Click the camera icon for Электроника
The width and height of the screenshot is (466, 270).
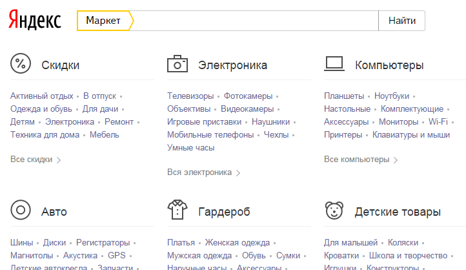(177, 64)
